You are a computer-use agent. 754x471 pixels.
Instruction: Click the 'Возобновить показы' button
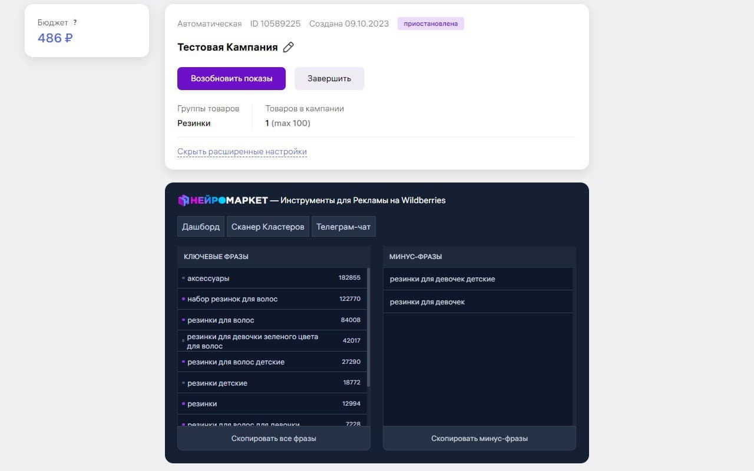click(x=232, y=78)
